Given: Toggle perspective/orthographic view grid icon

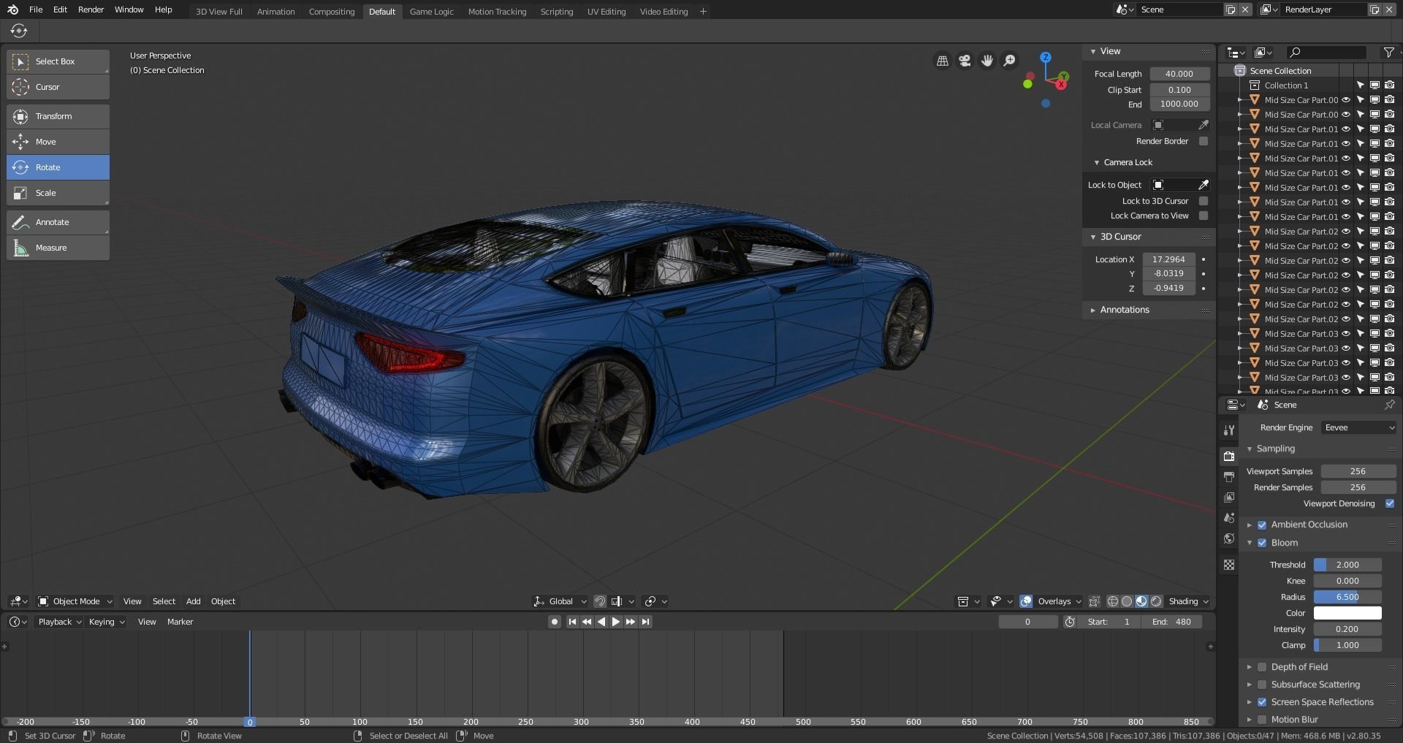Looking at the screenshot, I should click(943, 61).
